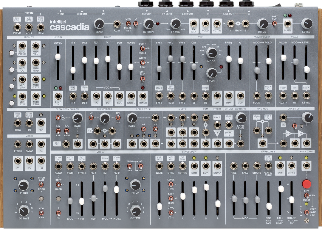Click the DRIVE knob
The image size is (322, 229).
pos(262,24)
